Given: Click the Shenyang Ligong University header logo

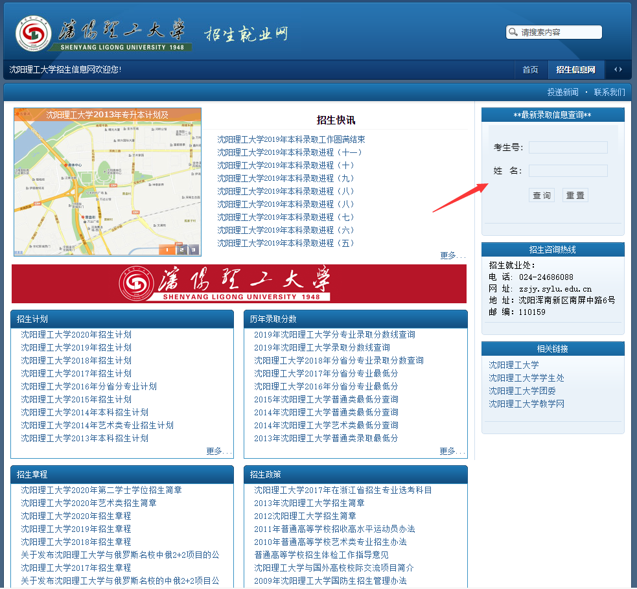Looking at the screenshot, I should [104, 34].
